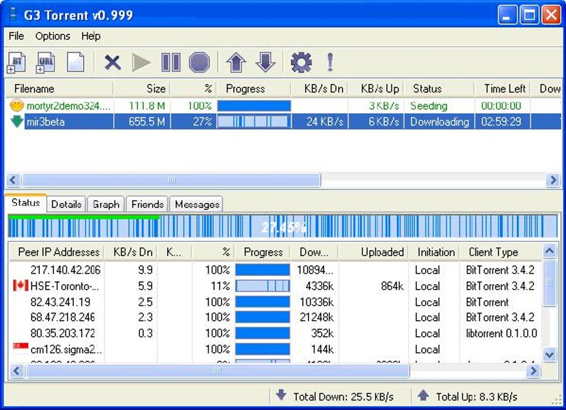Viewport: 566px width, 410px height.
Task: Click the G3 Torrent title bar icon
Action: click(13, 15)
